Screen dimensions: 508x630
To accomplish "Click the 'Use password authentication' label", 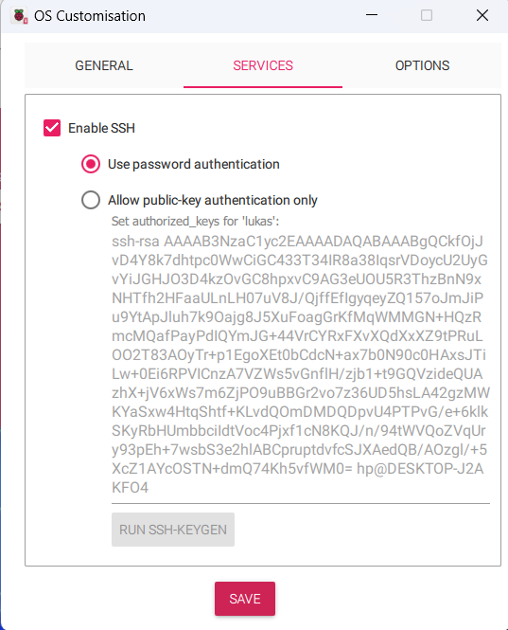I will (193, 164).
